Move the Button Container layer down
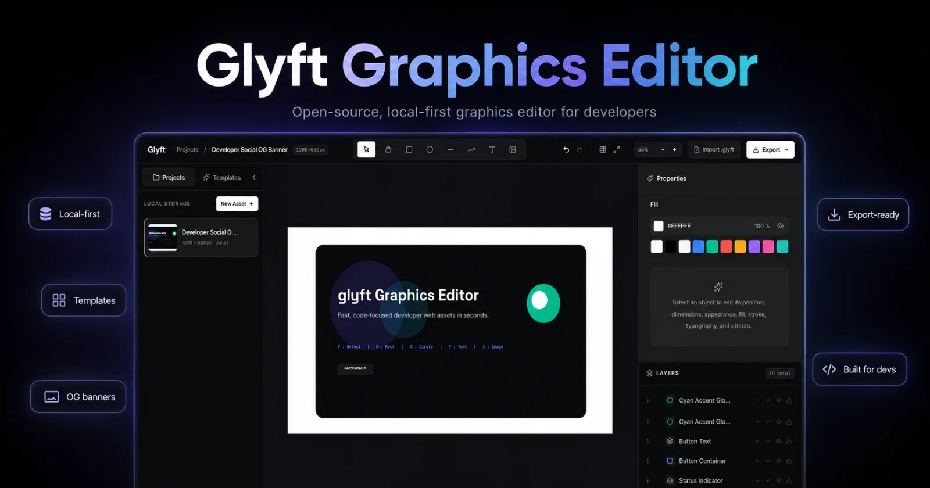The image size is (930, 488). (x=768, y=461)
